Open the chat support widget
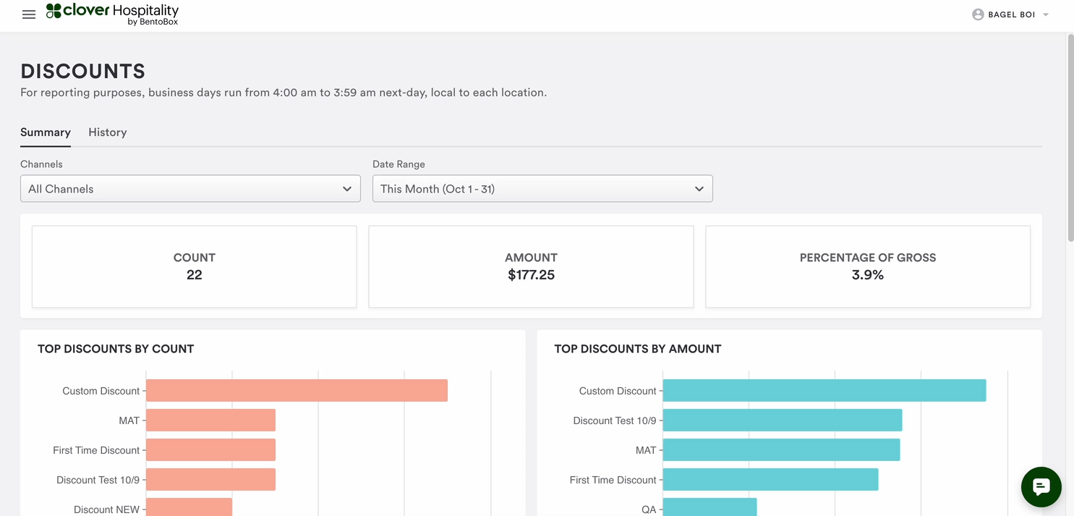 1041,487
